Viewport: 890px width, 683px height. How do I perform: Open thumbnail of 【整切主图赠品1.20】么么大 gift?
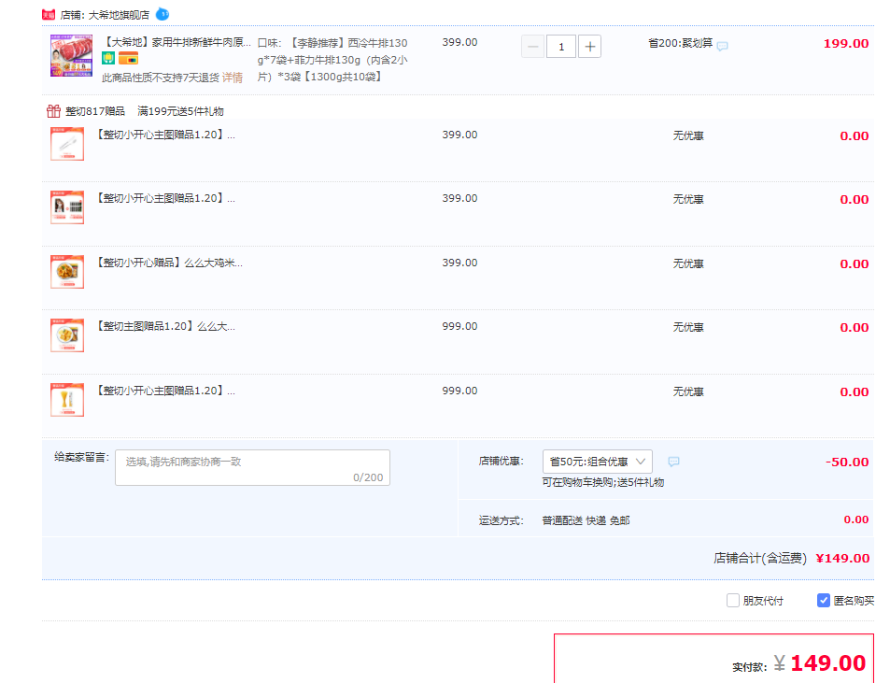click(x=67, y=335)
